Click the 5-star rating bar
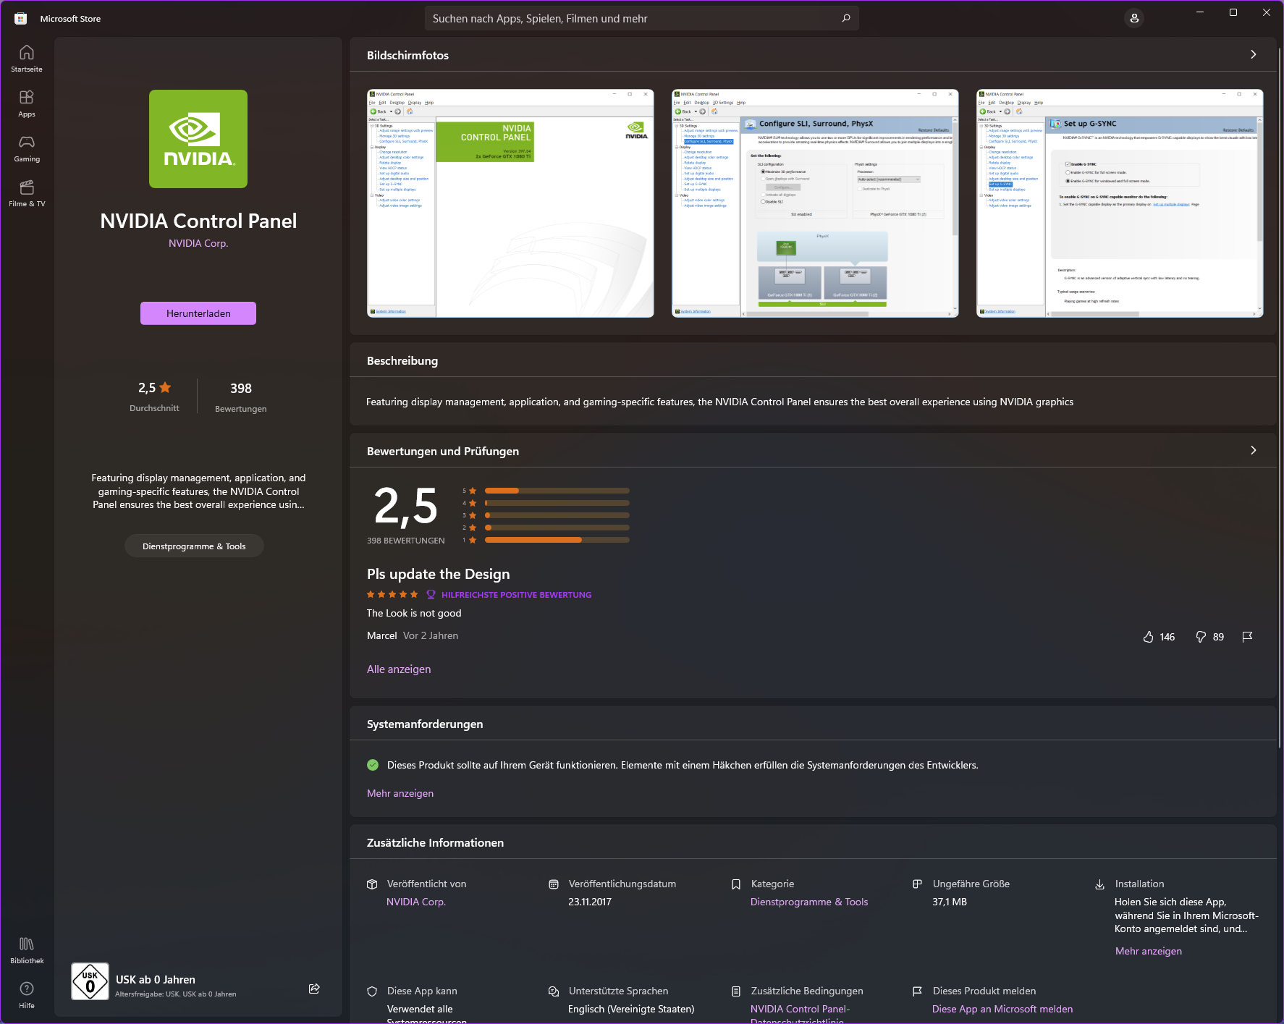Screen dimensions: 1284x1024 click(x=557, y=491)
